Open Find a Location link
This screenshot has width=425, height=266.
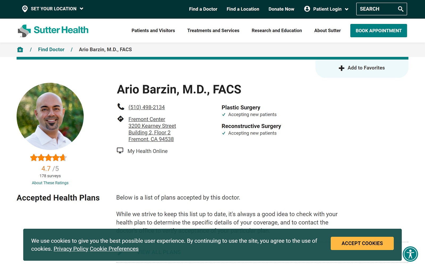point(243,9)
